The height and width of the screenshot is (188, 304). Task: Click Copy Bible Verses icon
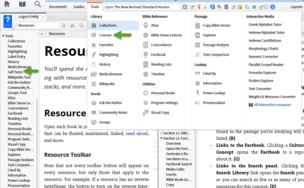[198, 26]
